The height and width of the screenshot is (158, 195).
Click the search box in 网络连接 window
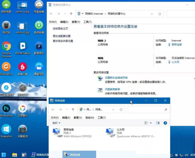point(148,110)
